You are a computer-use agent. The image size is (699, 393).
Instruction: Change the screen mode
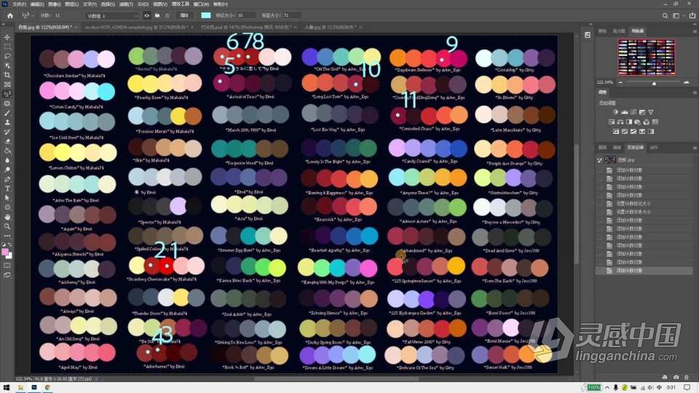pyautogui.click(x=7, y=275)
